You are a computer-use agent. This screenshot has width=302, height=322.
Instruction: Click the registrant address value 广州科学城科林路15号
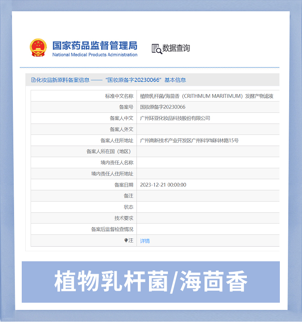189,140
